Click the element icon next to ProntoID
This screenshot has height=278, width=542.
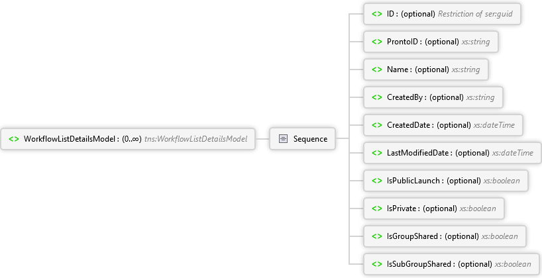click(x=376, y=42)
